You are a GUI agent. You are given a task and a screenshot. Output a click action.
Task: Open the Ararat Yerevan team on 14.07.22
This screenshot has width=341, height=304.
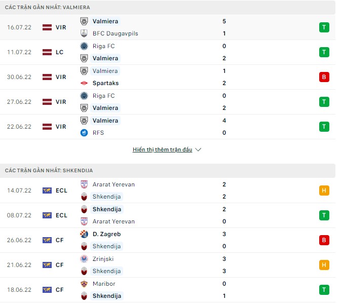[113, 184]
